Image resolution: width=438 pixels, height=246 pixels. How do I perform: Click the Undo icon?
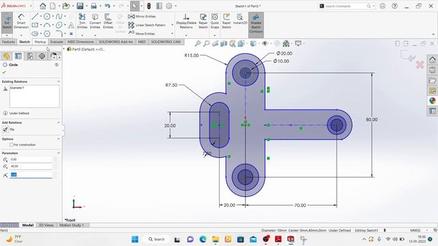(107, 6)
